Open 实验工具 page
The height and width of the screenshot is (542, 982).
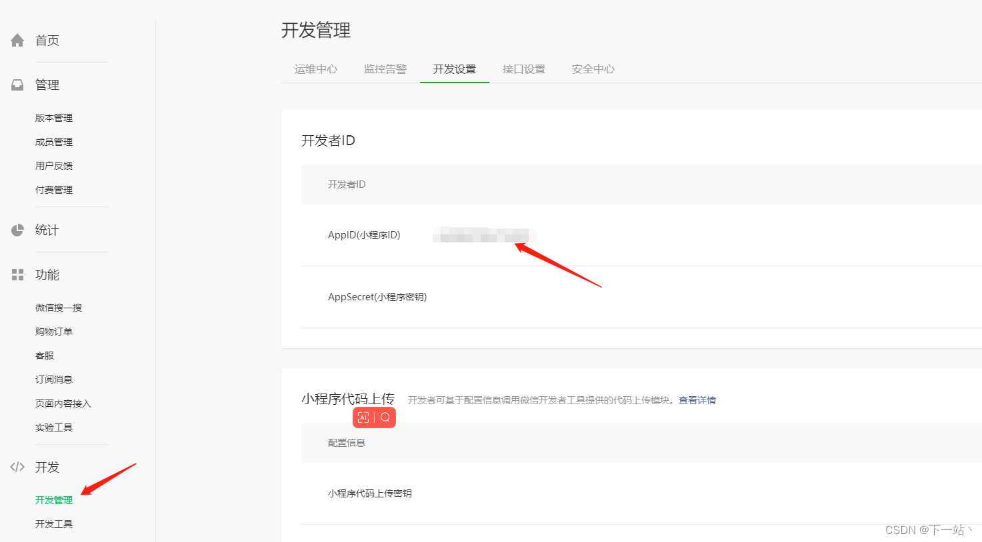54,427
